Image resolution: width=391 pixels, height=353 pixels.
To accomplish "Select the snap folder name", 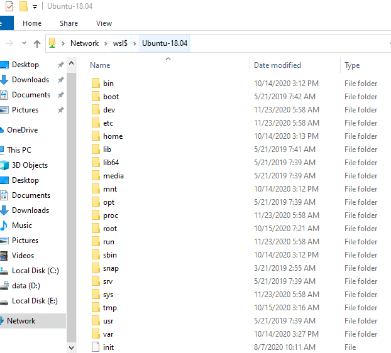I will tap(111, 269).
